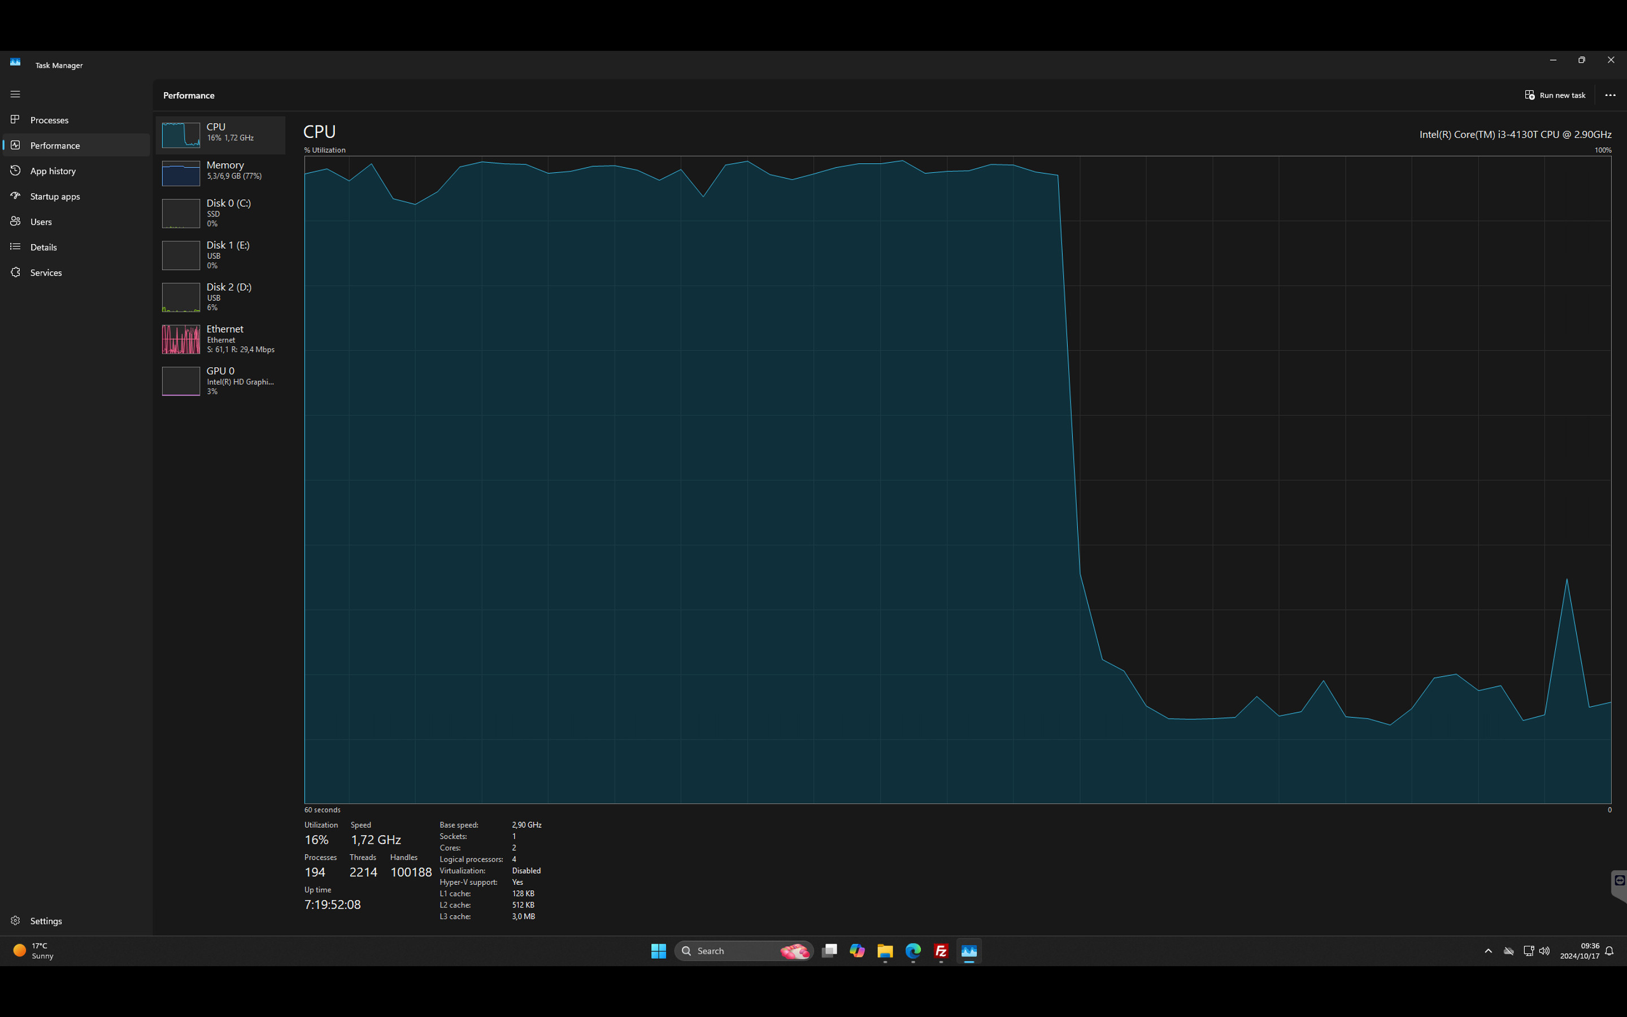Viewport: 1627px width, 1017px height.
Task: Open Settings in the sidebar
Action: tap(76, 921)
